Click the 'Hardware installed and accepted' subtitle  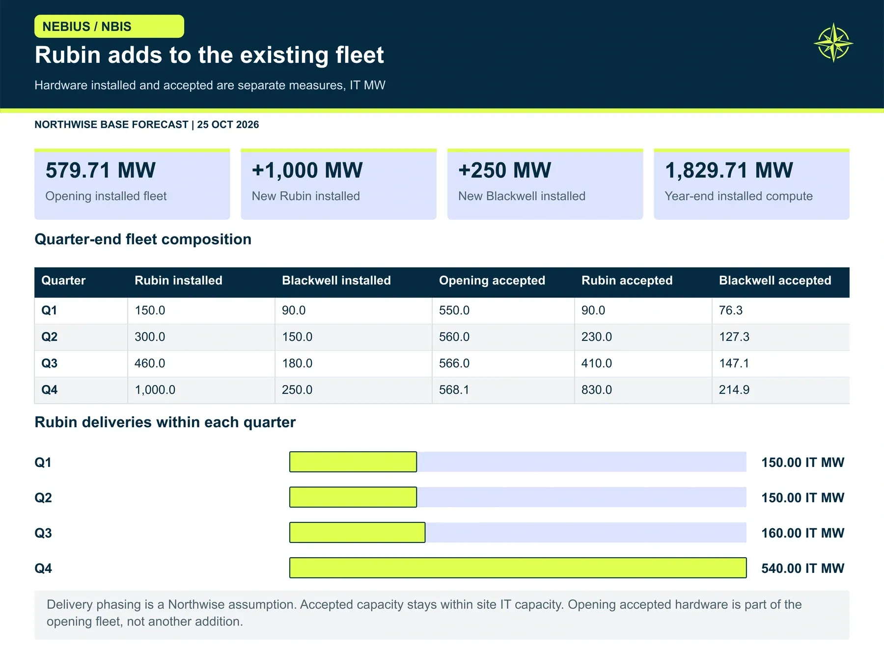coord(210,85)
